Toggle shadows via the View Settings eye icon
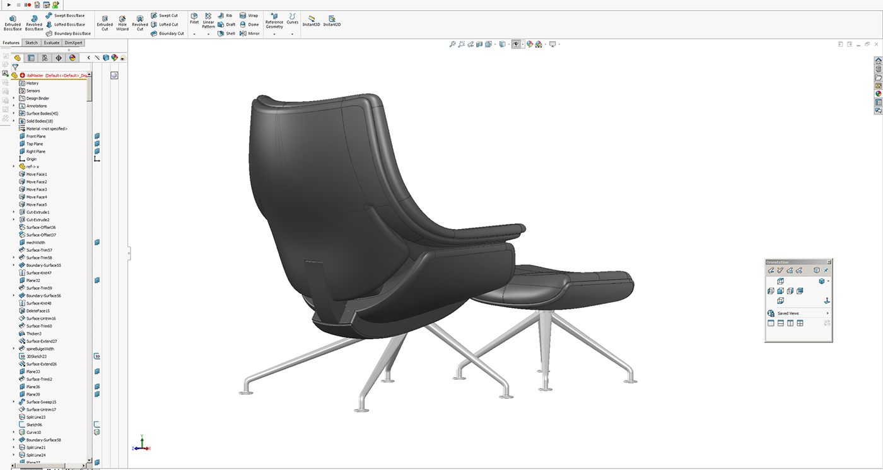The image size is (883, 470). point(517,44)
